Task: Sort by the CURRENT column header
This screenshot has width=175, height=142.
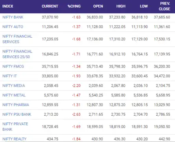Action: coord(50,6)
